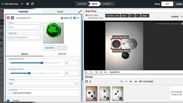Image resolution: width=183 pixels, height=103 pixels.
Task: Open the Fixture dropdown
Action: [24, 27]
